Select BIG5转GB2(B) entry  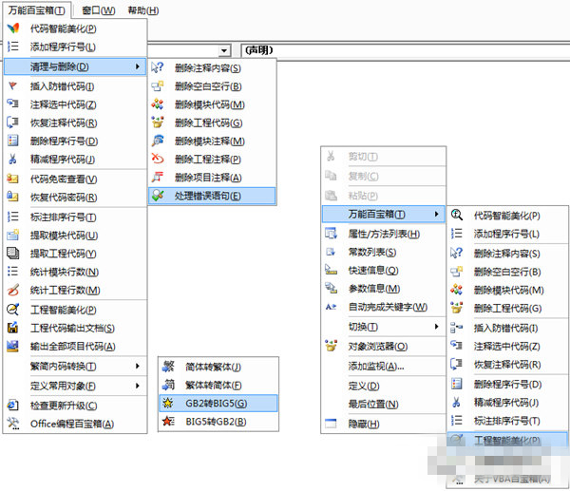[x=218, y=422]
